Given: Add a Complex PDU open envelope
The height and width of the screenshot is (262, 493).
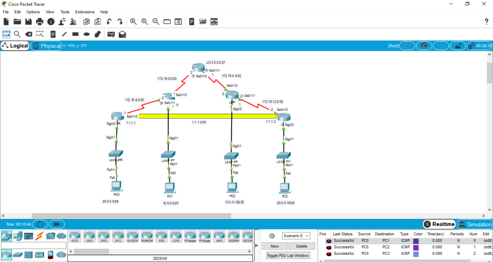Looking at the screenshot, I should pos(122,34).
